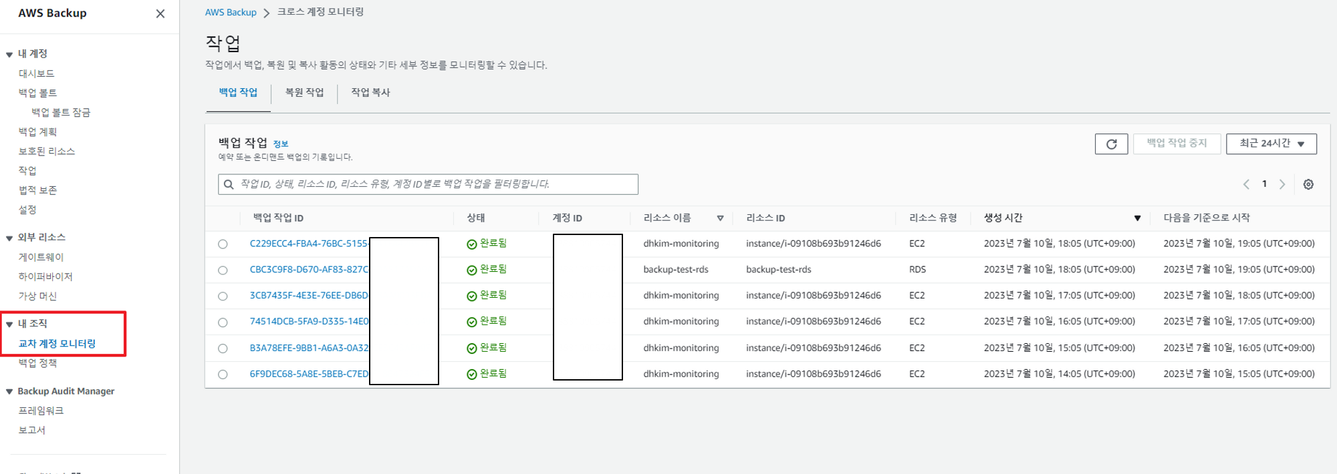Focus the backup job filter search field
The width and height of the screenshot is (1337, 474).
point(428,184)
